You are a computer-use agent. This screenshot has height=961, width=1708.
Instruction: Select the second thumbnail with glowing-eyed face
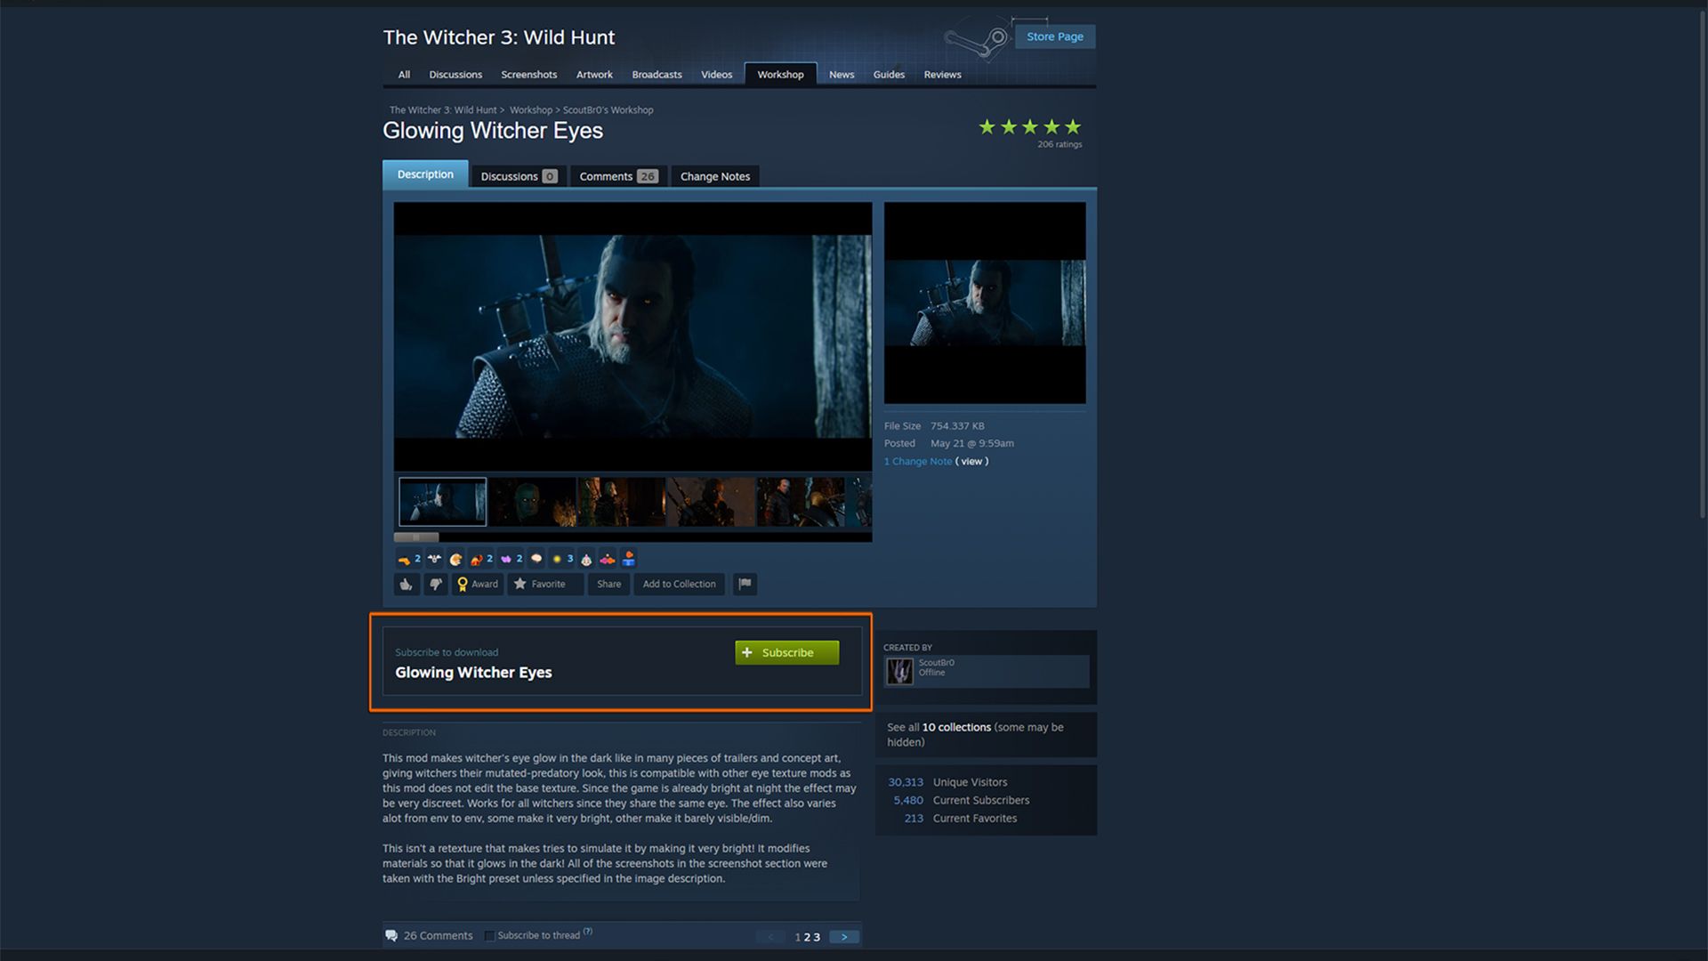533,502
